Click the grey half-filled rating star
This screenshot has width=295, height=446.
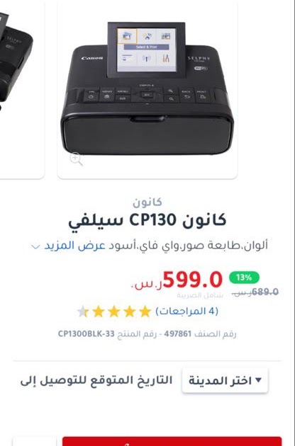[x=83, y=311]
